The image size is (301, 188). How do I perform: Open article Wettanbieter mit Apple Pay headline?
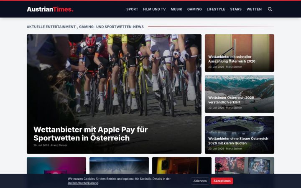click(x=90, y=134)
